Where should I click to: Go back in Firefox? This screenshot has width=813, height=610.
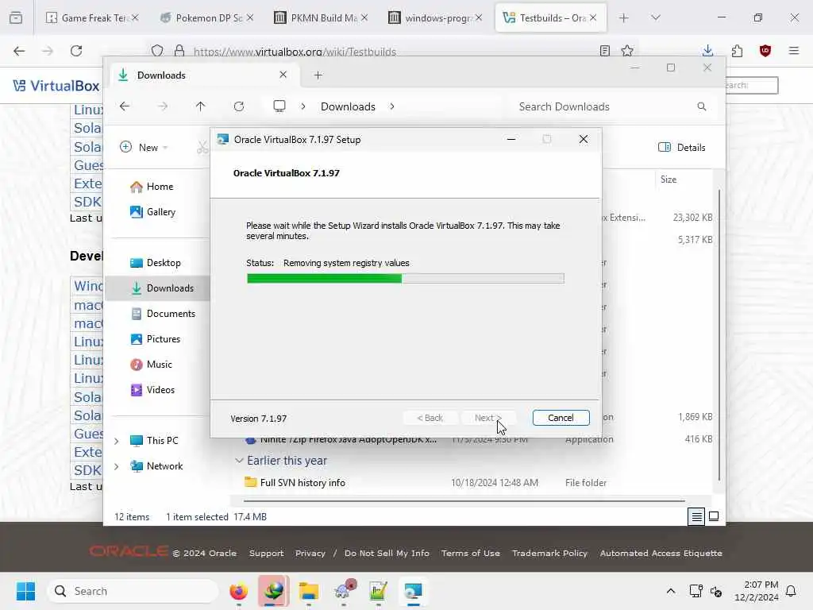[x=19, y=51]
